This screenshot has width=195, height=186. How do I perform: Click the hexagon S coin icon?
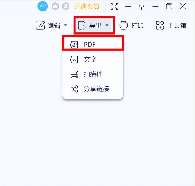pos(66,6)
